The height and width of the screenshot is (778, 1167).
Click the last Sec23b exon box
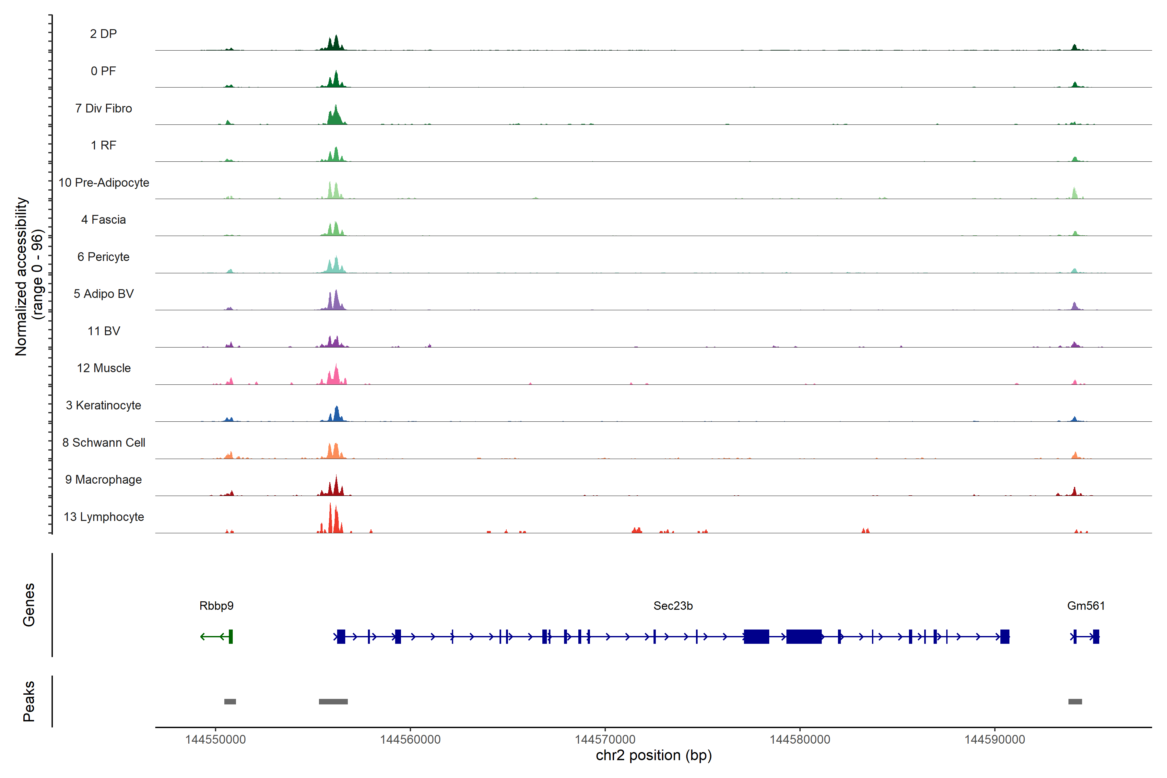click(x=1004, y=636)
